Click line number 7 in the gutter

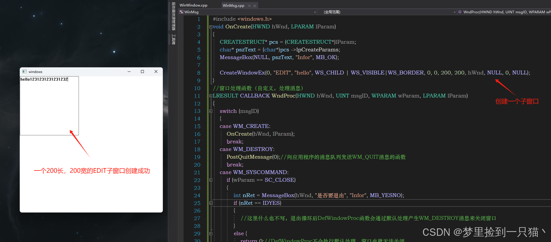pos(199,65)
